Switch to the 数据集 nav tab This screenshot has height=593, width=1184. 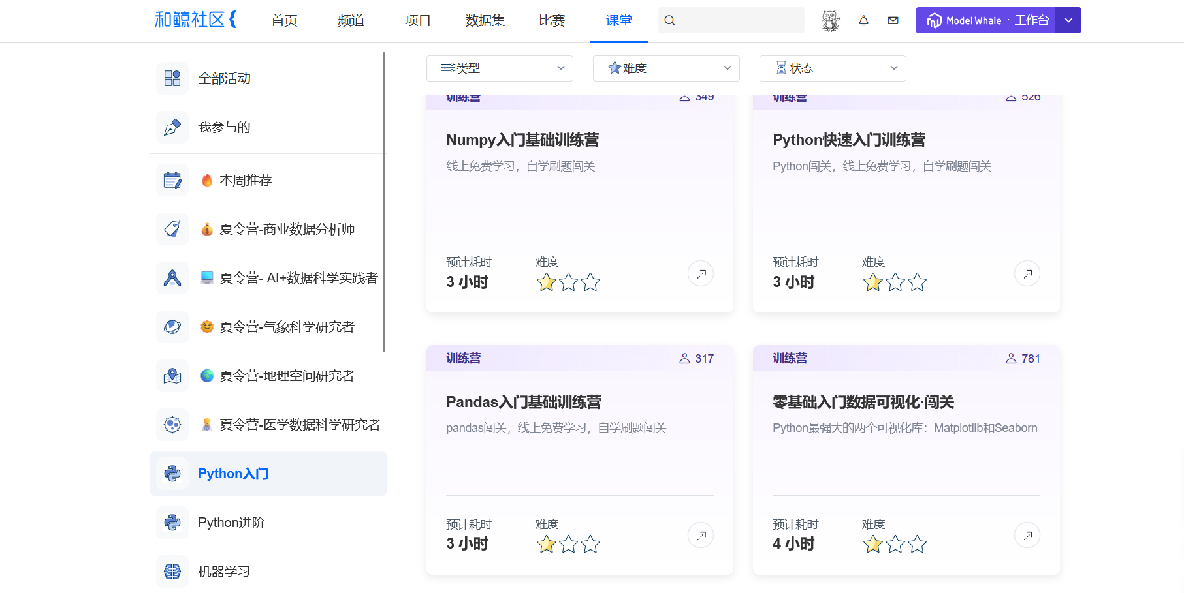coord(485,20)
